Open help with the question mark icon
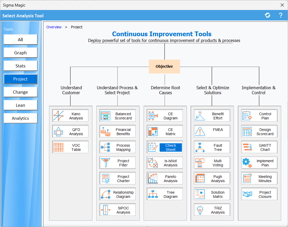The image size is (288, 227). (280, 15)
